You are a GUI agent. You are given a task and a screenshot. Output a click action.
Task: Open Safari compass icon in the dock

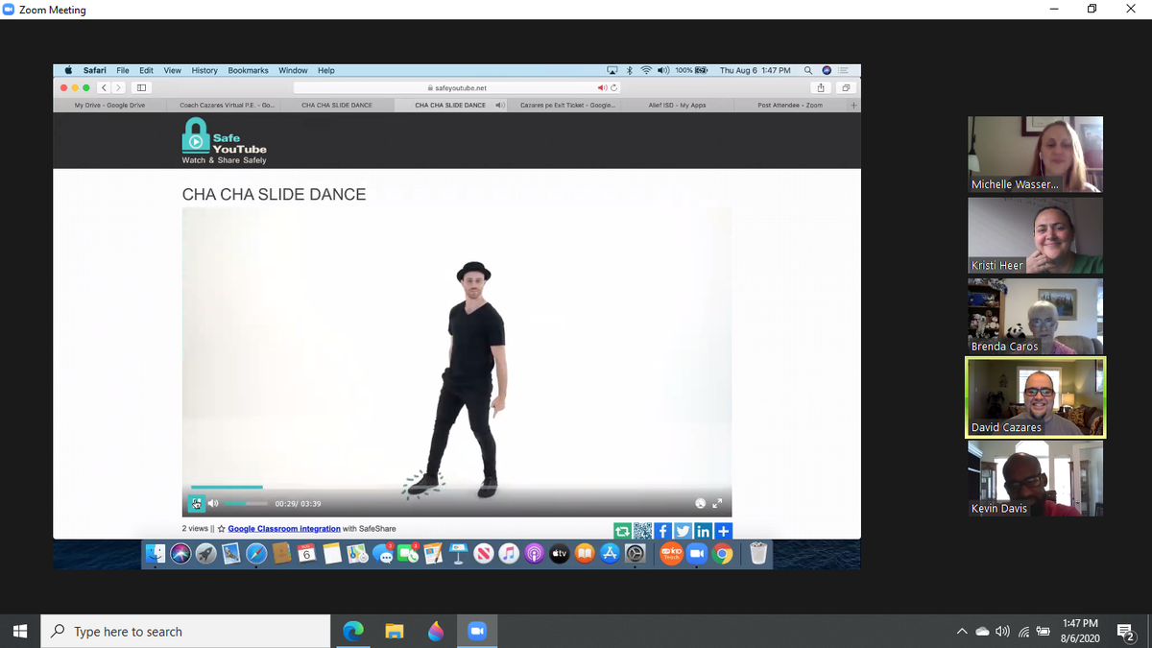[x=256, y=553]
